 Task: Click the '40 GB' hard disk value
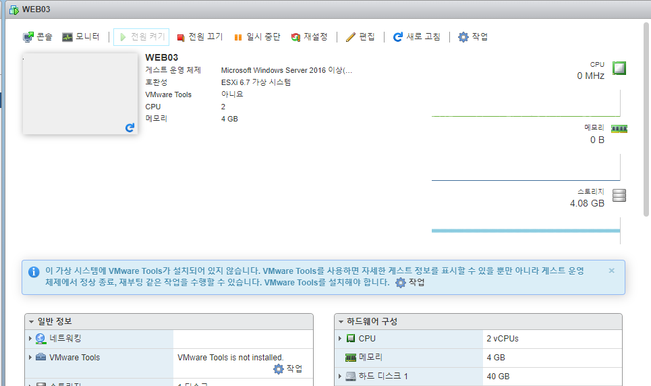pyautogui.click(x=498, y=377)
